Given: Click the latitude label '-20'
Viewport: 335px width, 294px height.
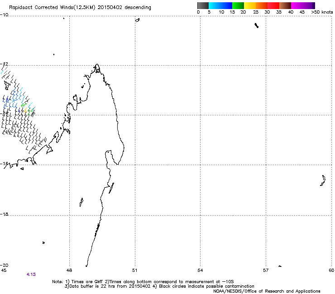Looking at the screenshot, I should [x=4, y=265].
